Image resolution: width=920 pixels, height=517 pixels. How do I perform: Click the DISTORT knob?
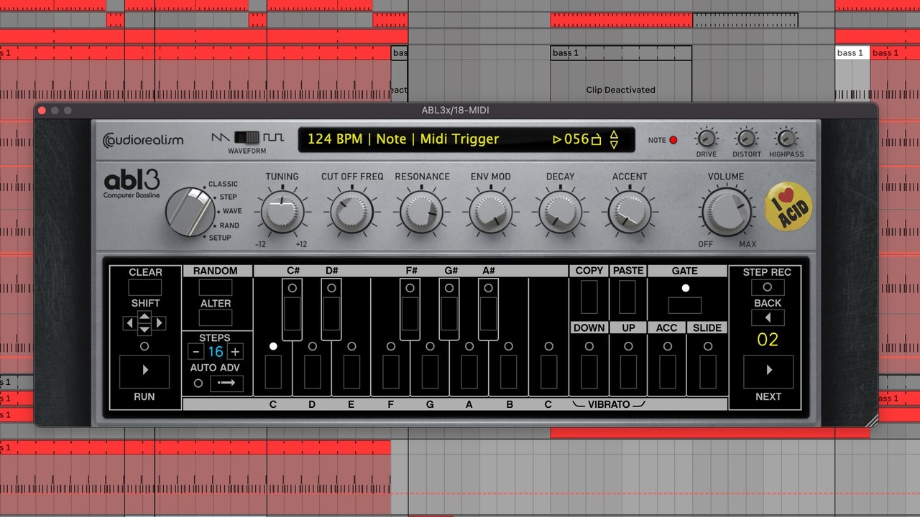click(747, 138)
